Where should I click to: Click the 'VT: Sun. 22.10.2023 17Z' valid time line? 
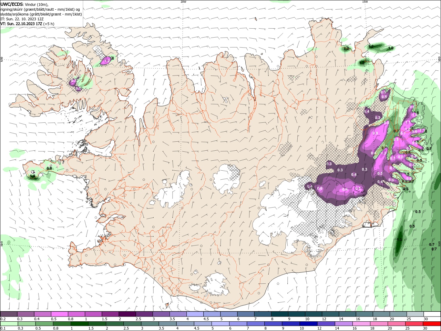click(x=21, y=24)
